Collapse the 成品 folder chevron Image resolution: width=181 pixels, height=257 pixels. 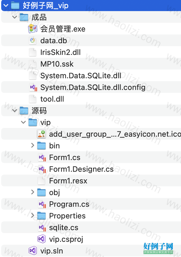15,17
